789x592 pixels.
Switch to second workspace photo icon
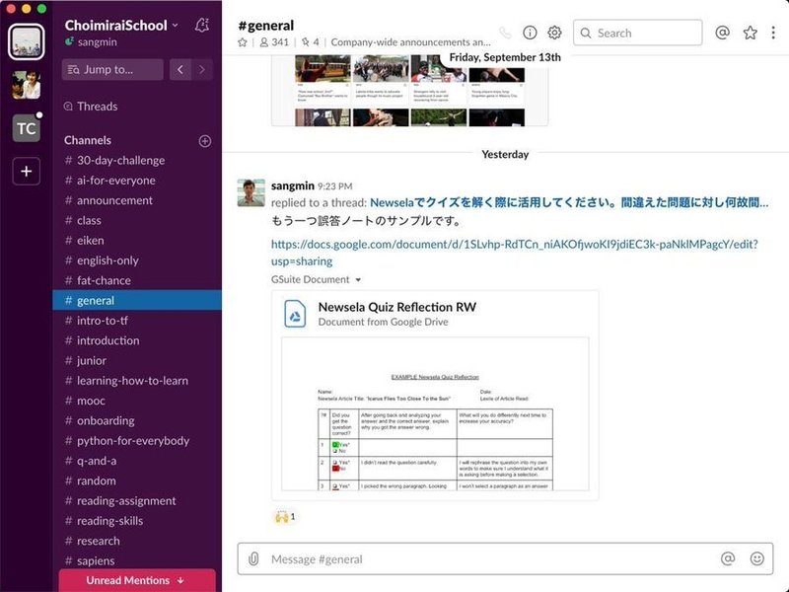(x=27, y=85)
